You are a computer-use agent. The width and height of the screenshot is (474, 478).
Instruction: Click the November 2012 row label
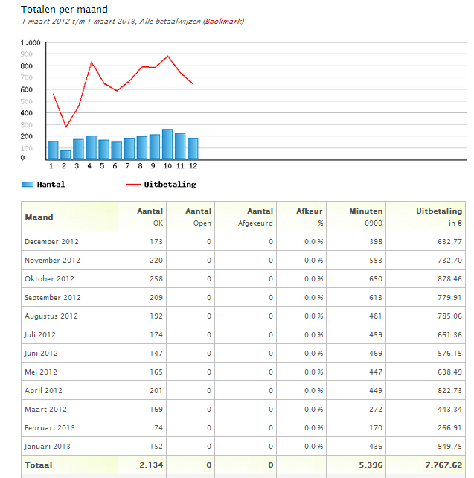(x=52, y=261)
